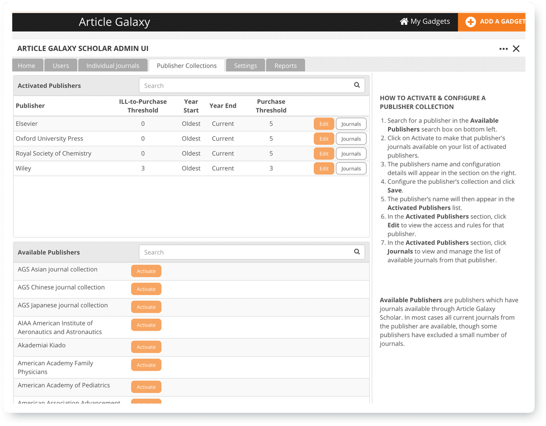The width and height of the screenshot is (546, 426).
Task: Click the Year End column header
Action: pos(223,106)
